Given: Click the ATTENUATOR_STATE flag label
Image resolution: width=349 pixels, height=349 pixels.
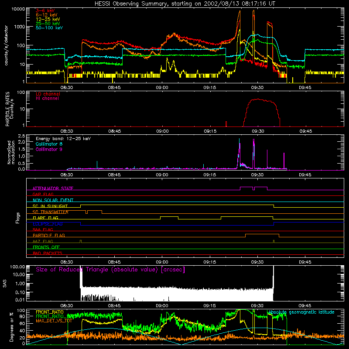Looking at the screenshot, I should (53, 188).
